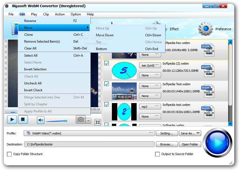Screen dimensions: 240x171
Task: Open the Play menu
Action: (34, 14)
